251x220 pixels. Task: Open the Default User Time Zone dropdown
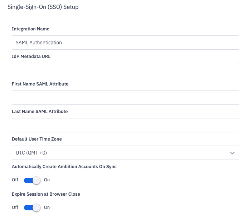click(x=125, y=153)
